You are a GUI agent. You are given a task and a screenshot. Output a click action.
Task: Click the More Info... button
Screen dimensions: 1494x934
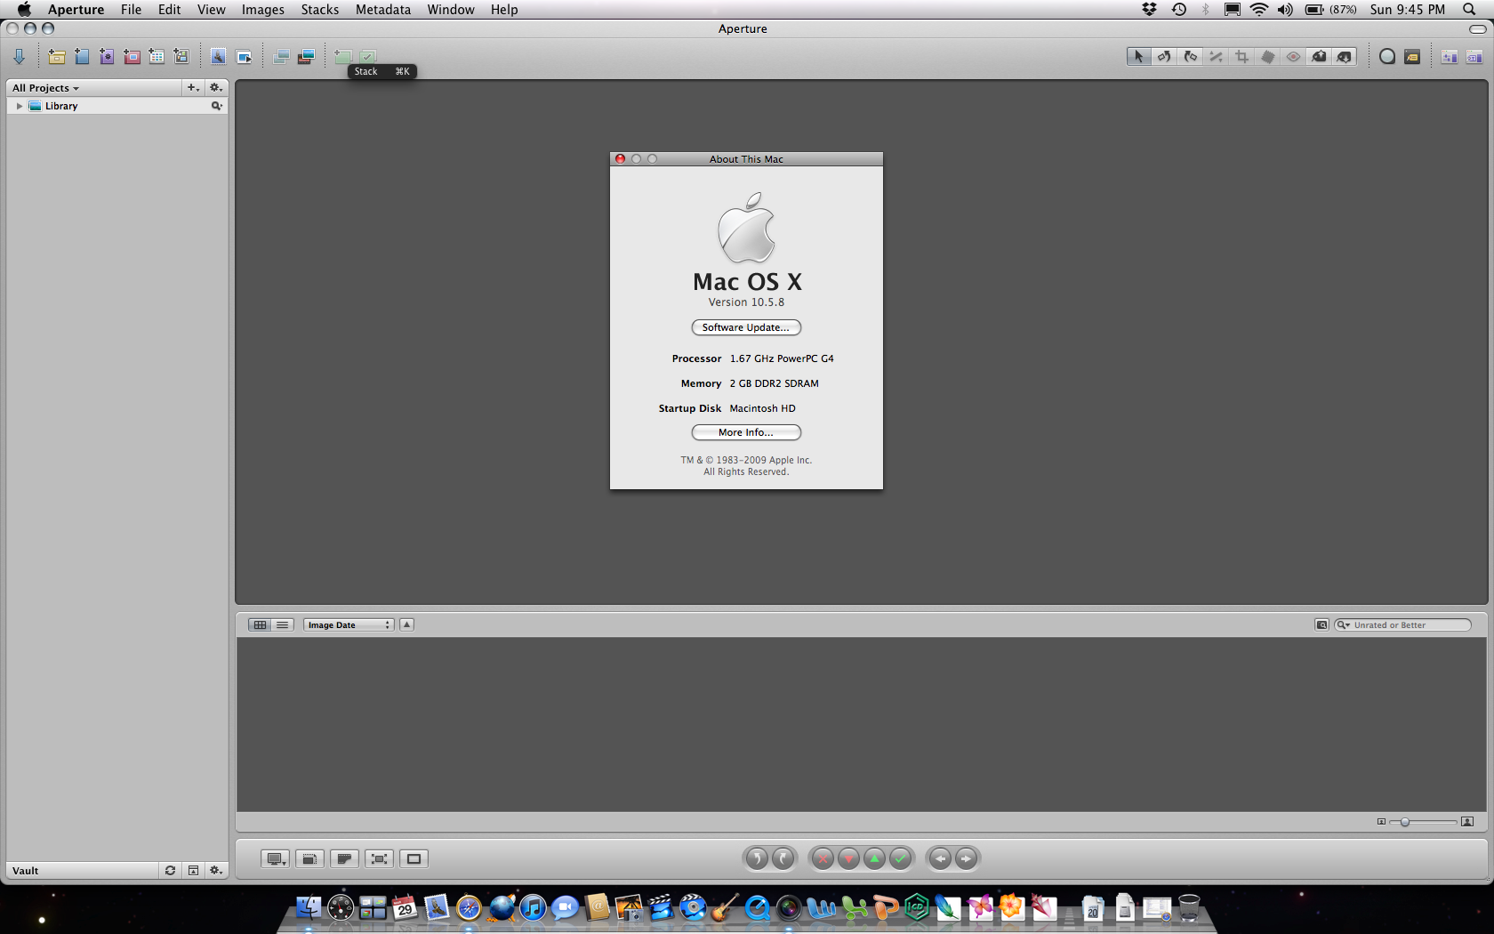click(x=746, y=432)
